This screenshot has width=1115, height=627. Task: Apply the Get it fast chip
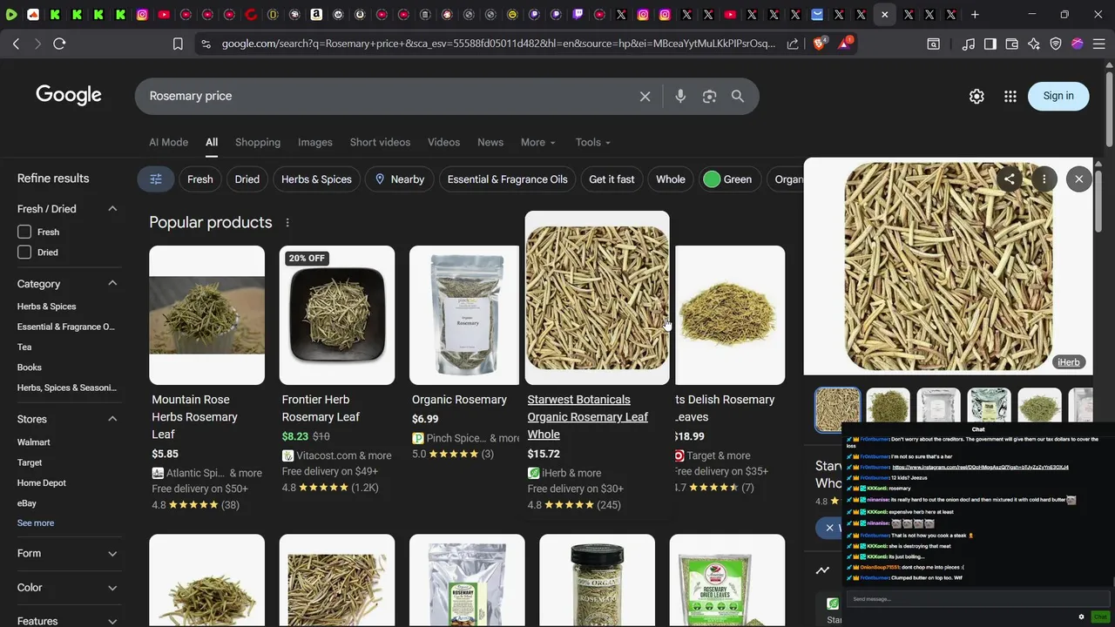point(612,179)
